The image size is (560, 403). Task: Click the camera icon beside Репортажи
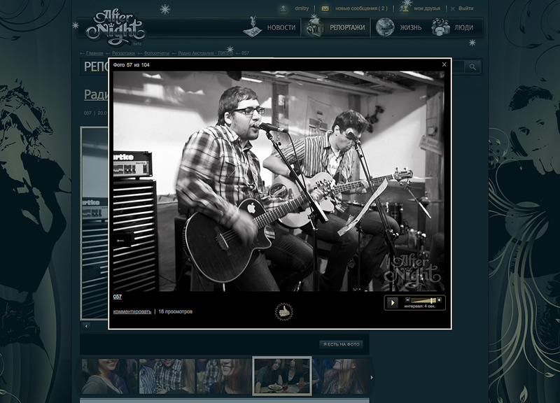(314, 27)
